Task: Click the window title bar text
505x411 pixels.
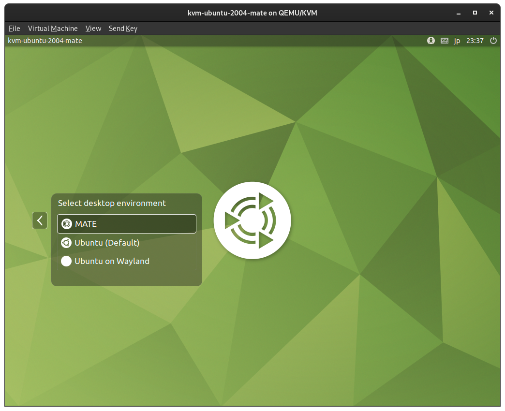Action: click(x=252, y=13)
